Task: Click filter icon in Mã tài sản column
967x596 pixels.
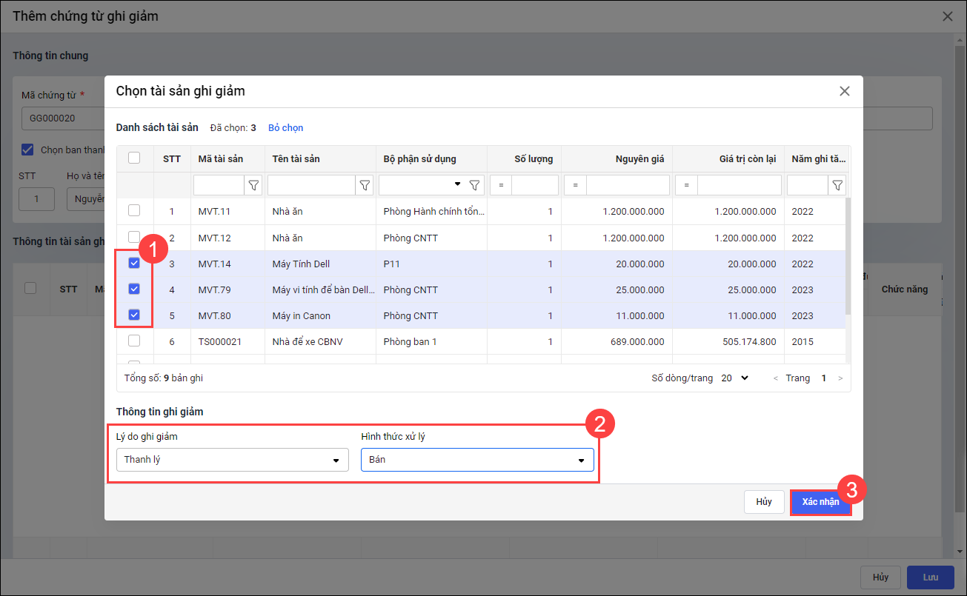Action: 253,185
